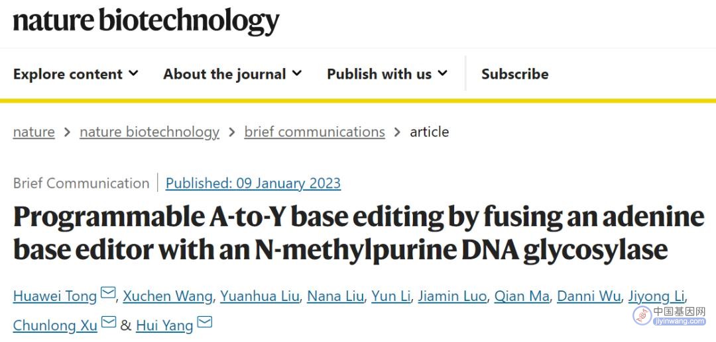Click the Hui Yang author link
716x342 pixels.
(164, 325)
